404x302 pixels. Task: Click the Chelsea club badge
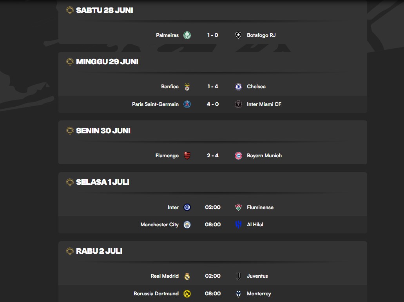(x=238, y=87)
